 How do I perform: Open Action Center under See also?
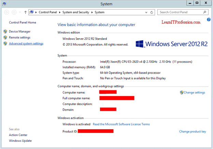pos(18,135)
